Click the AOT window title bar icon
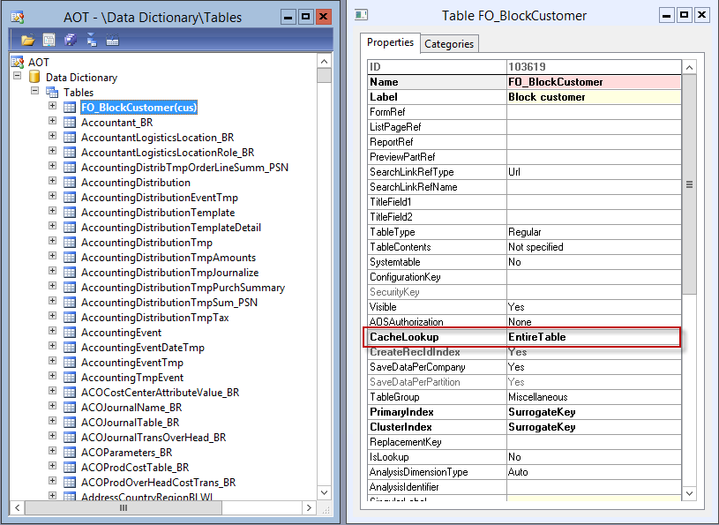The width and height of the screenshot is (719, 525). [x=18, y=18]
